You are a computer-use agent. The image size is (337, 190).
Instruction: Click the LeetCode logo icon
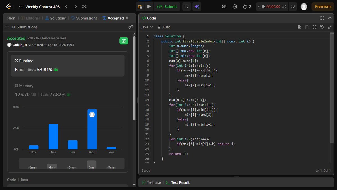[x=9, y=6]
